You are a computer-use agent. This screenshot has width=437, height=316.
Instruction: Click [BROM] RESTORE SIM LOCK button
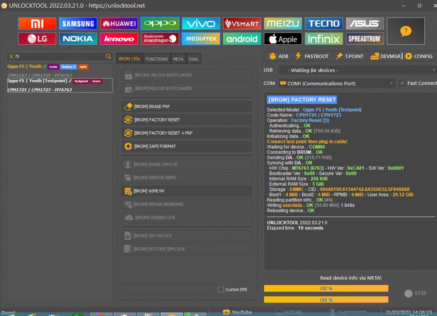[x=187, y=249]
